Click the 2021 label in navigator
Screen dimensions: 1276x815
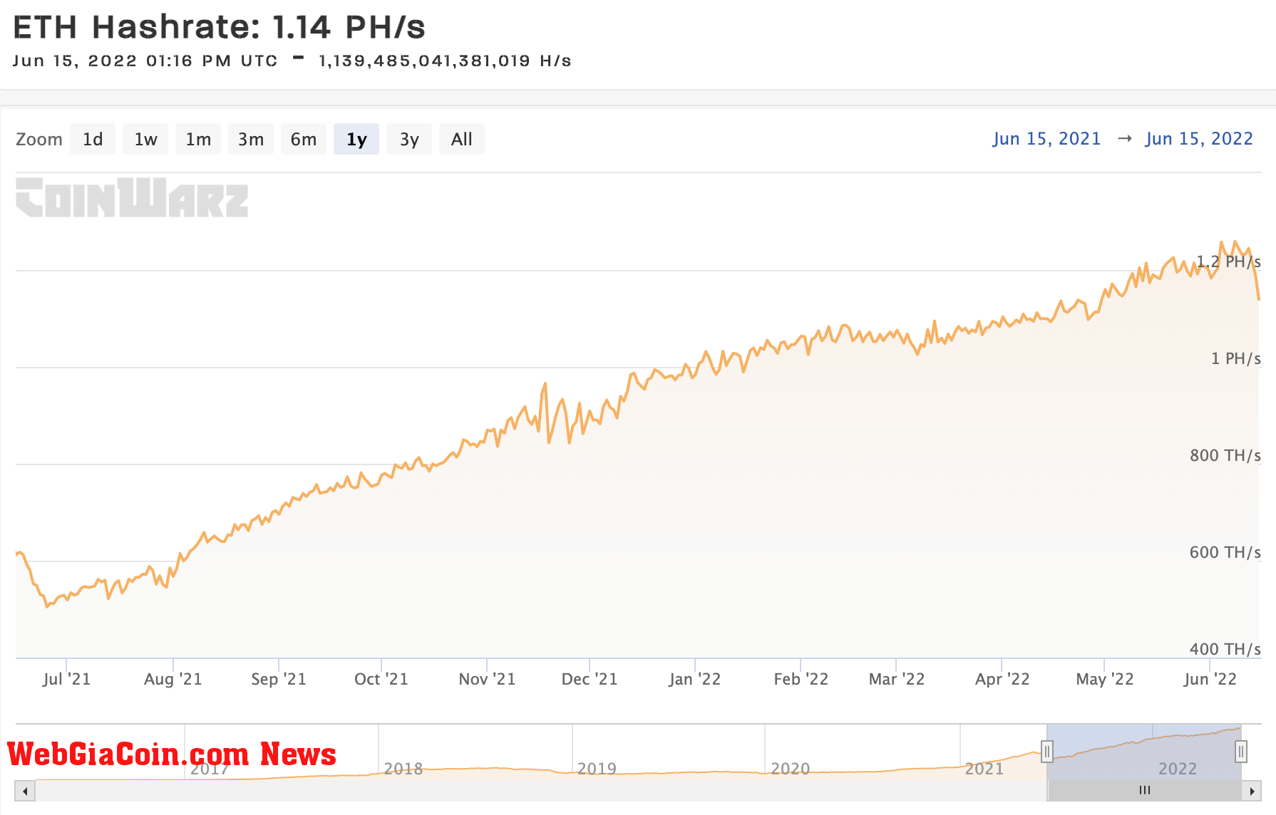click(984, 769)
